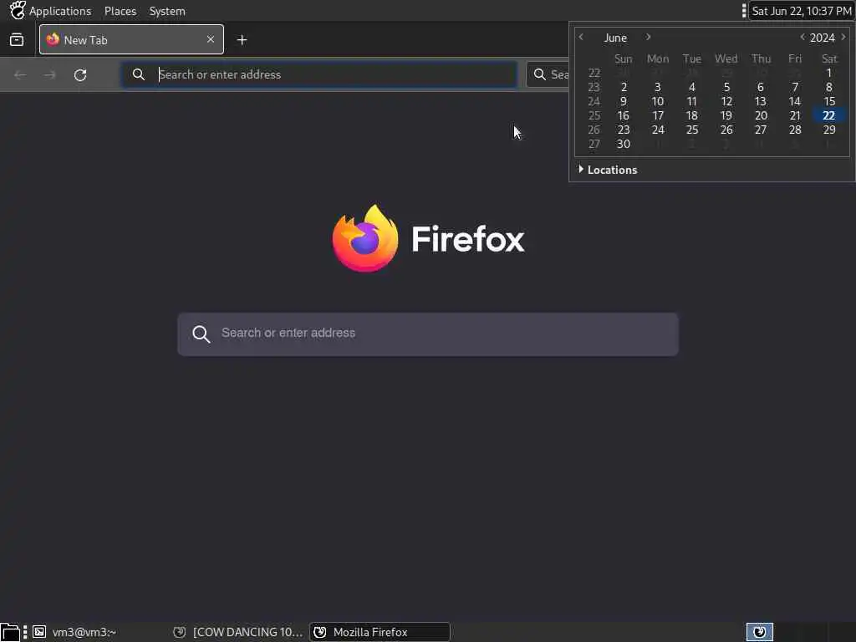Click the magnifier icon in address bar
This screenshot has height=642, width=856.
pos(139,74)
